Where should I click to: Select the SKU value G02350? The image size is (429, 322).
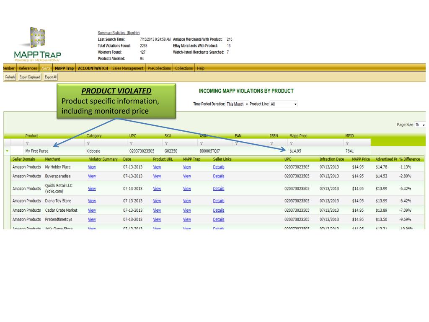tap(171, 151)
